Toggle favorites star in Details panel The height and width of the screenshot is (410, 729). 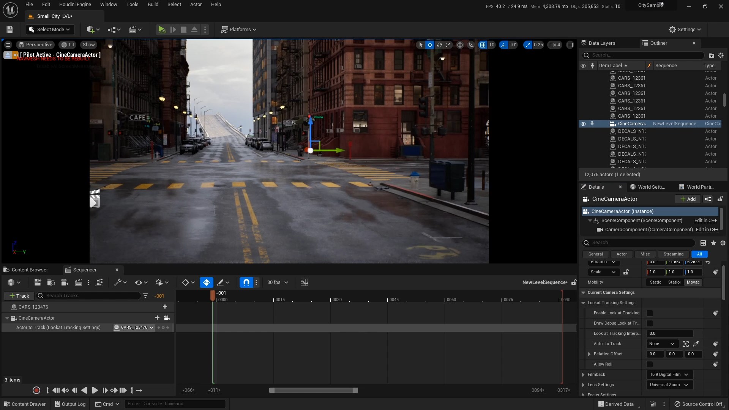pyautogui.click(x=713, y=243)
